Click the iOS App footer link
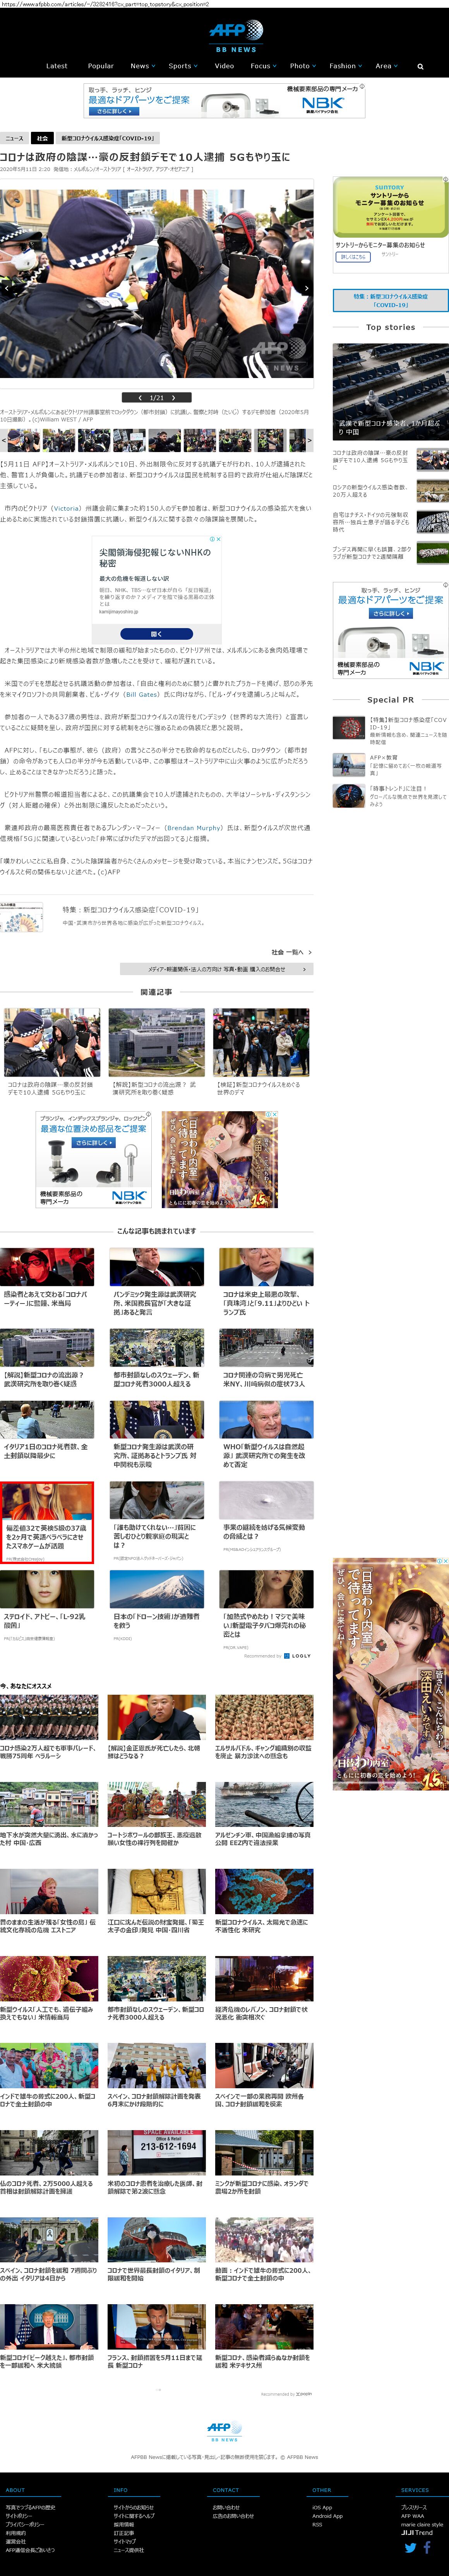This screenshot has height=2576, width=449. pos(322,2507)
